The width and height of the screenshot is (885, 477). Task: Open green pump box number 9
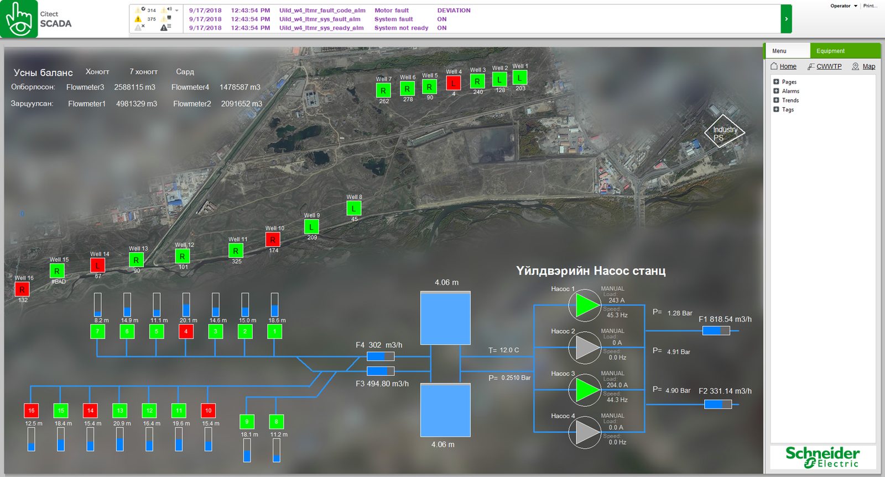click(x=247, y=422)
